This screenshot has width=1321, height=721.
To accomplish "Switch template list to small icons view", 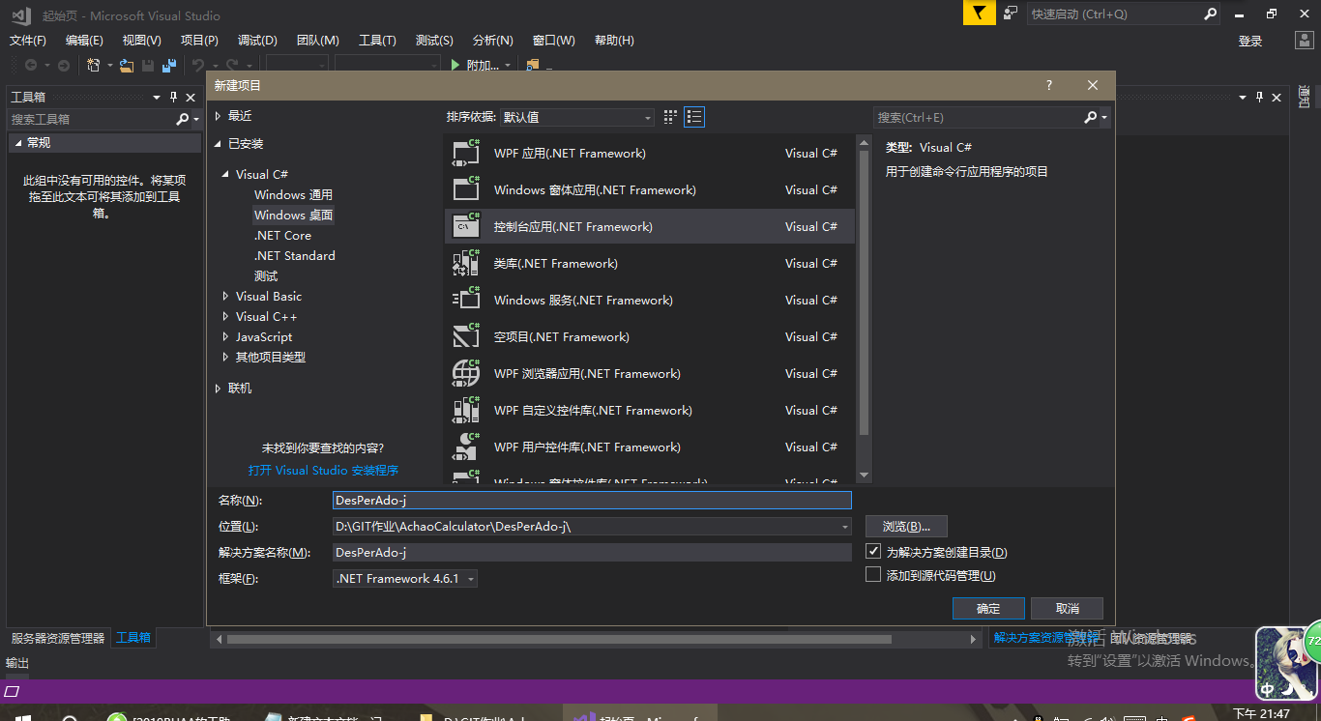I will coord(671,117).
